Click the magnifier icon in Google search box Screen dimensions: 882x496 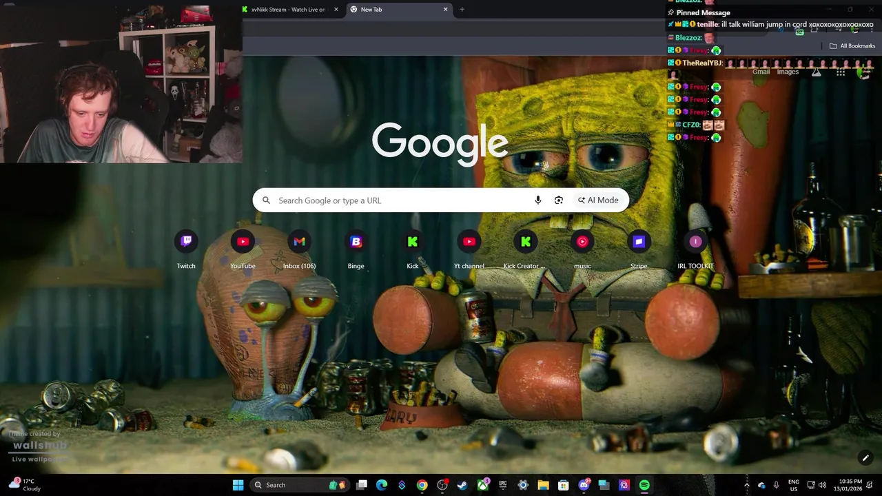tap(267, 200)
